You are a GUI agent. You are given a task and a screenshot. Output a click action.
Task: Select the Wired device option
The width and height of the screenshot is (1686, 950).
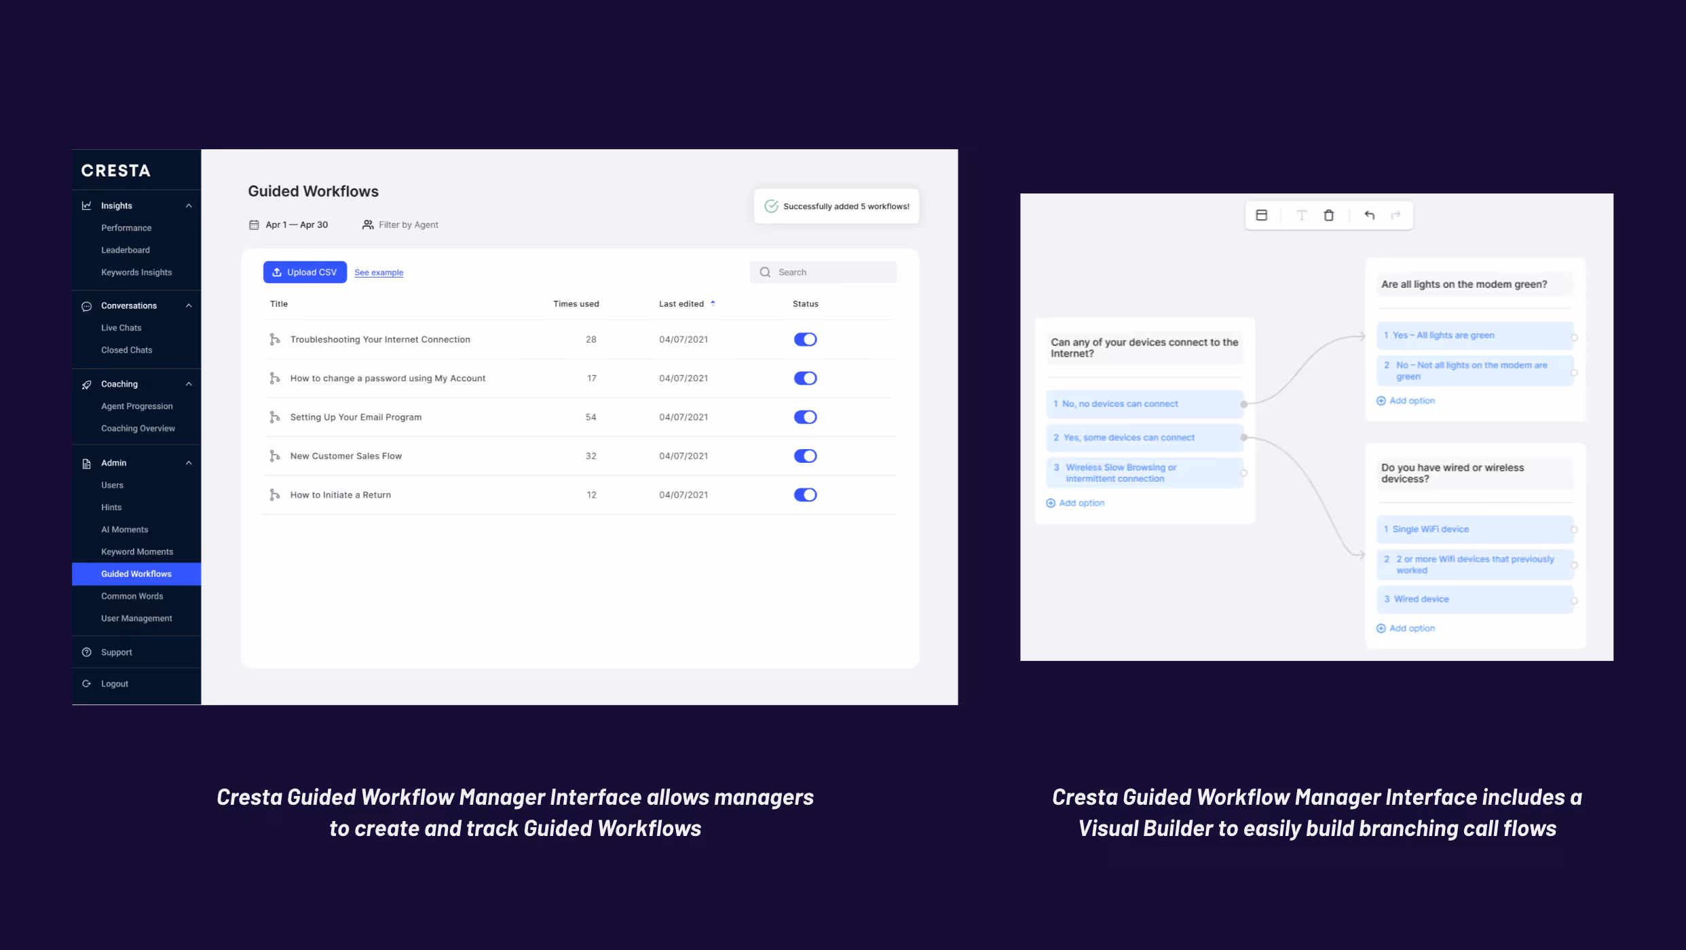pyautogui.click(x=1475, y=600)
